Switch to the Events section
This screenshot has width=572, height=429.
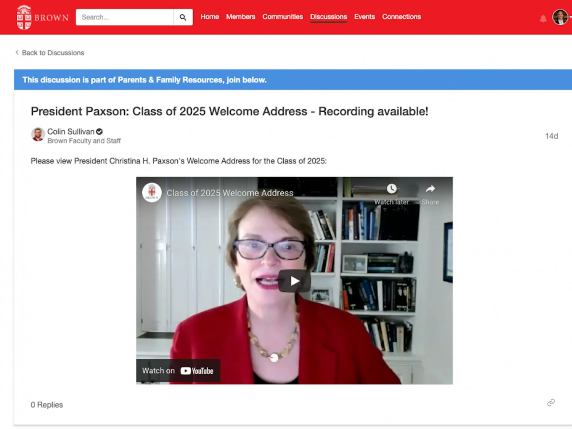(x=364, y=17)
